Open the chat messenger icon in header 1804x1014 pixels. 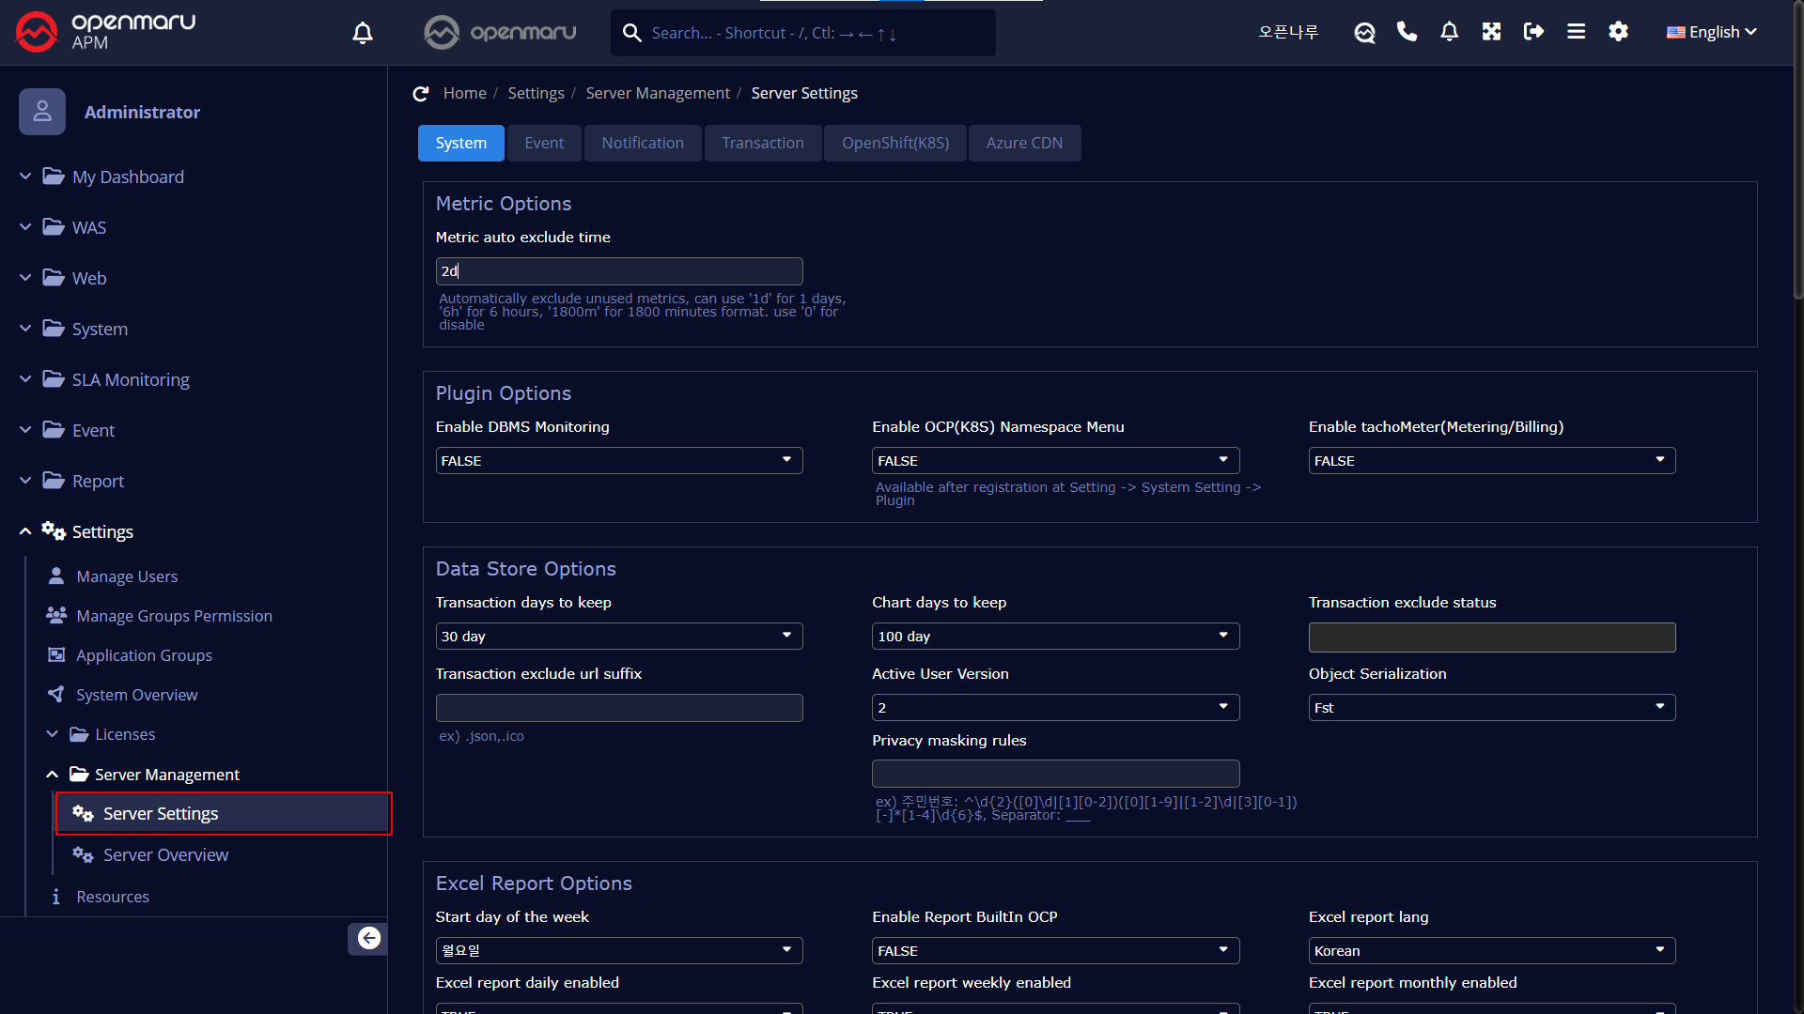coord(1364,33)
